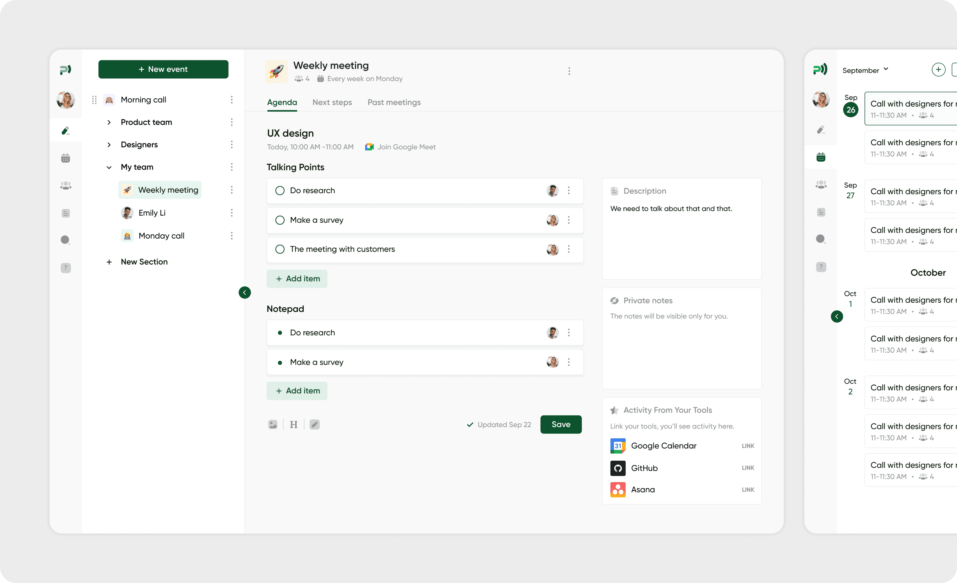Switch to the Next steps tab
Viewport: 957px width, 583px height.
(x=332, y=102)
